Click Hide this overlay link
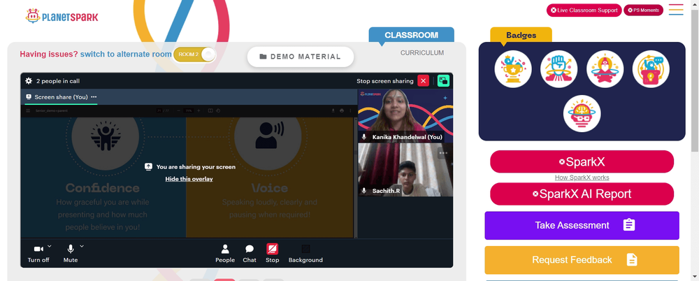 (189, 179)
